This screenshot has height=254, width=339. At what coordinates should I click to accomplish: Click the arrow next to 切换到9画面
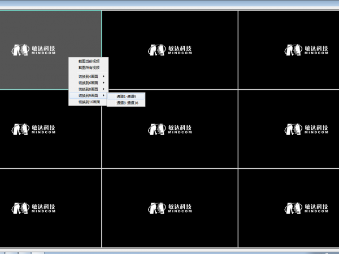coord(104,96)
